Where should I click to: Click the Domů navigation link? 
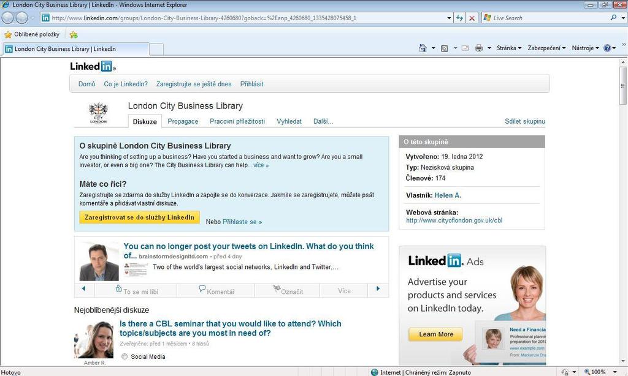pos(87,84)
